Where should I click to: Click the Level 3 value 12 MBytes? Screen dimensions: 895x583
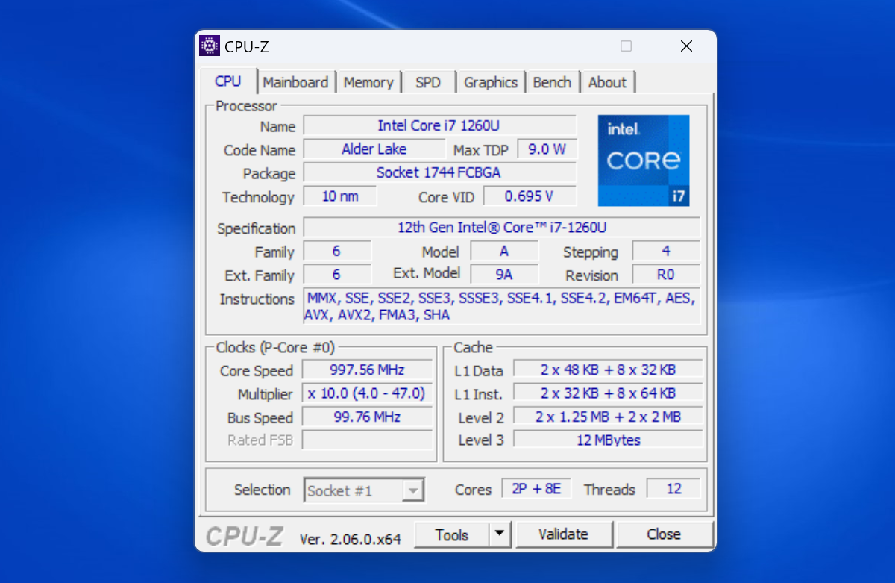608,440
